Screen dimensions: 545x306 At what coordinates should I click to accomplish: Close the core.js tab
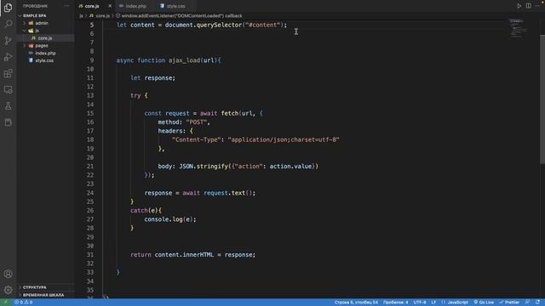(x=110, y=6)
